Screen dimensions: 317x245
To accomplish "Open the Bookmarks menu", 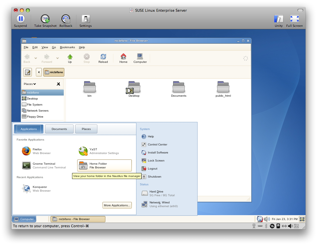I will coord(67,47).
